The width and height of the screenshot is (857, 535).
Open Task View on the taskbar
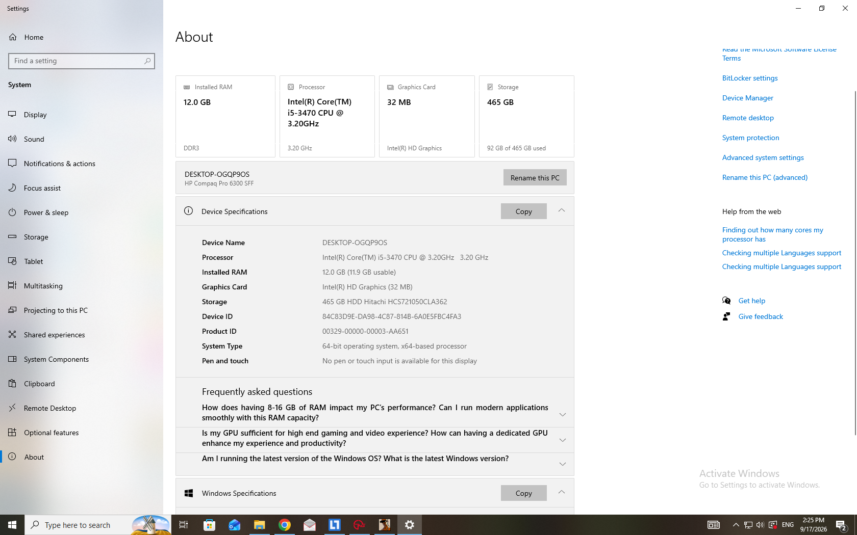(184, 525)
